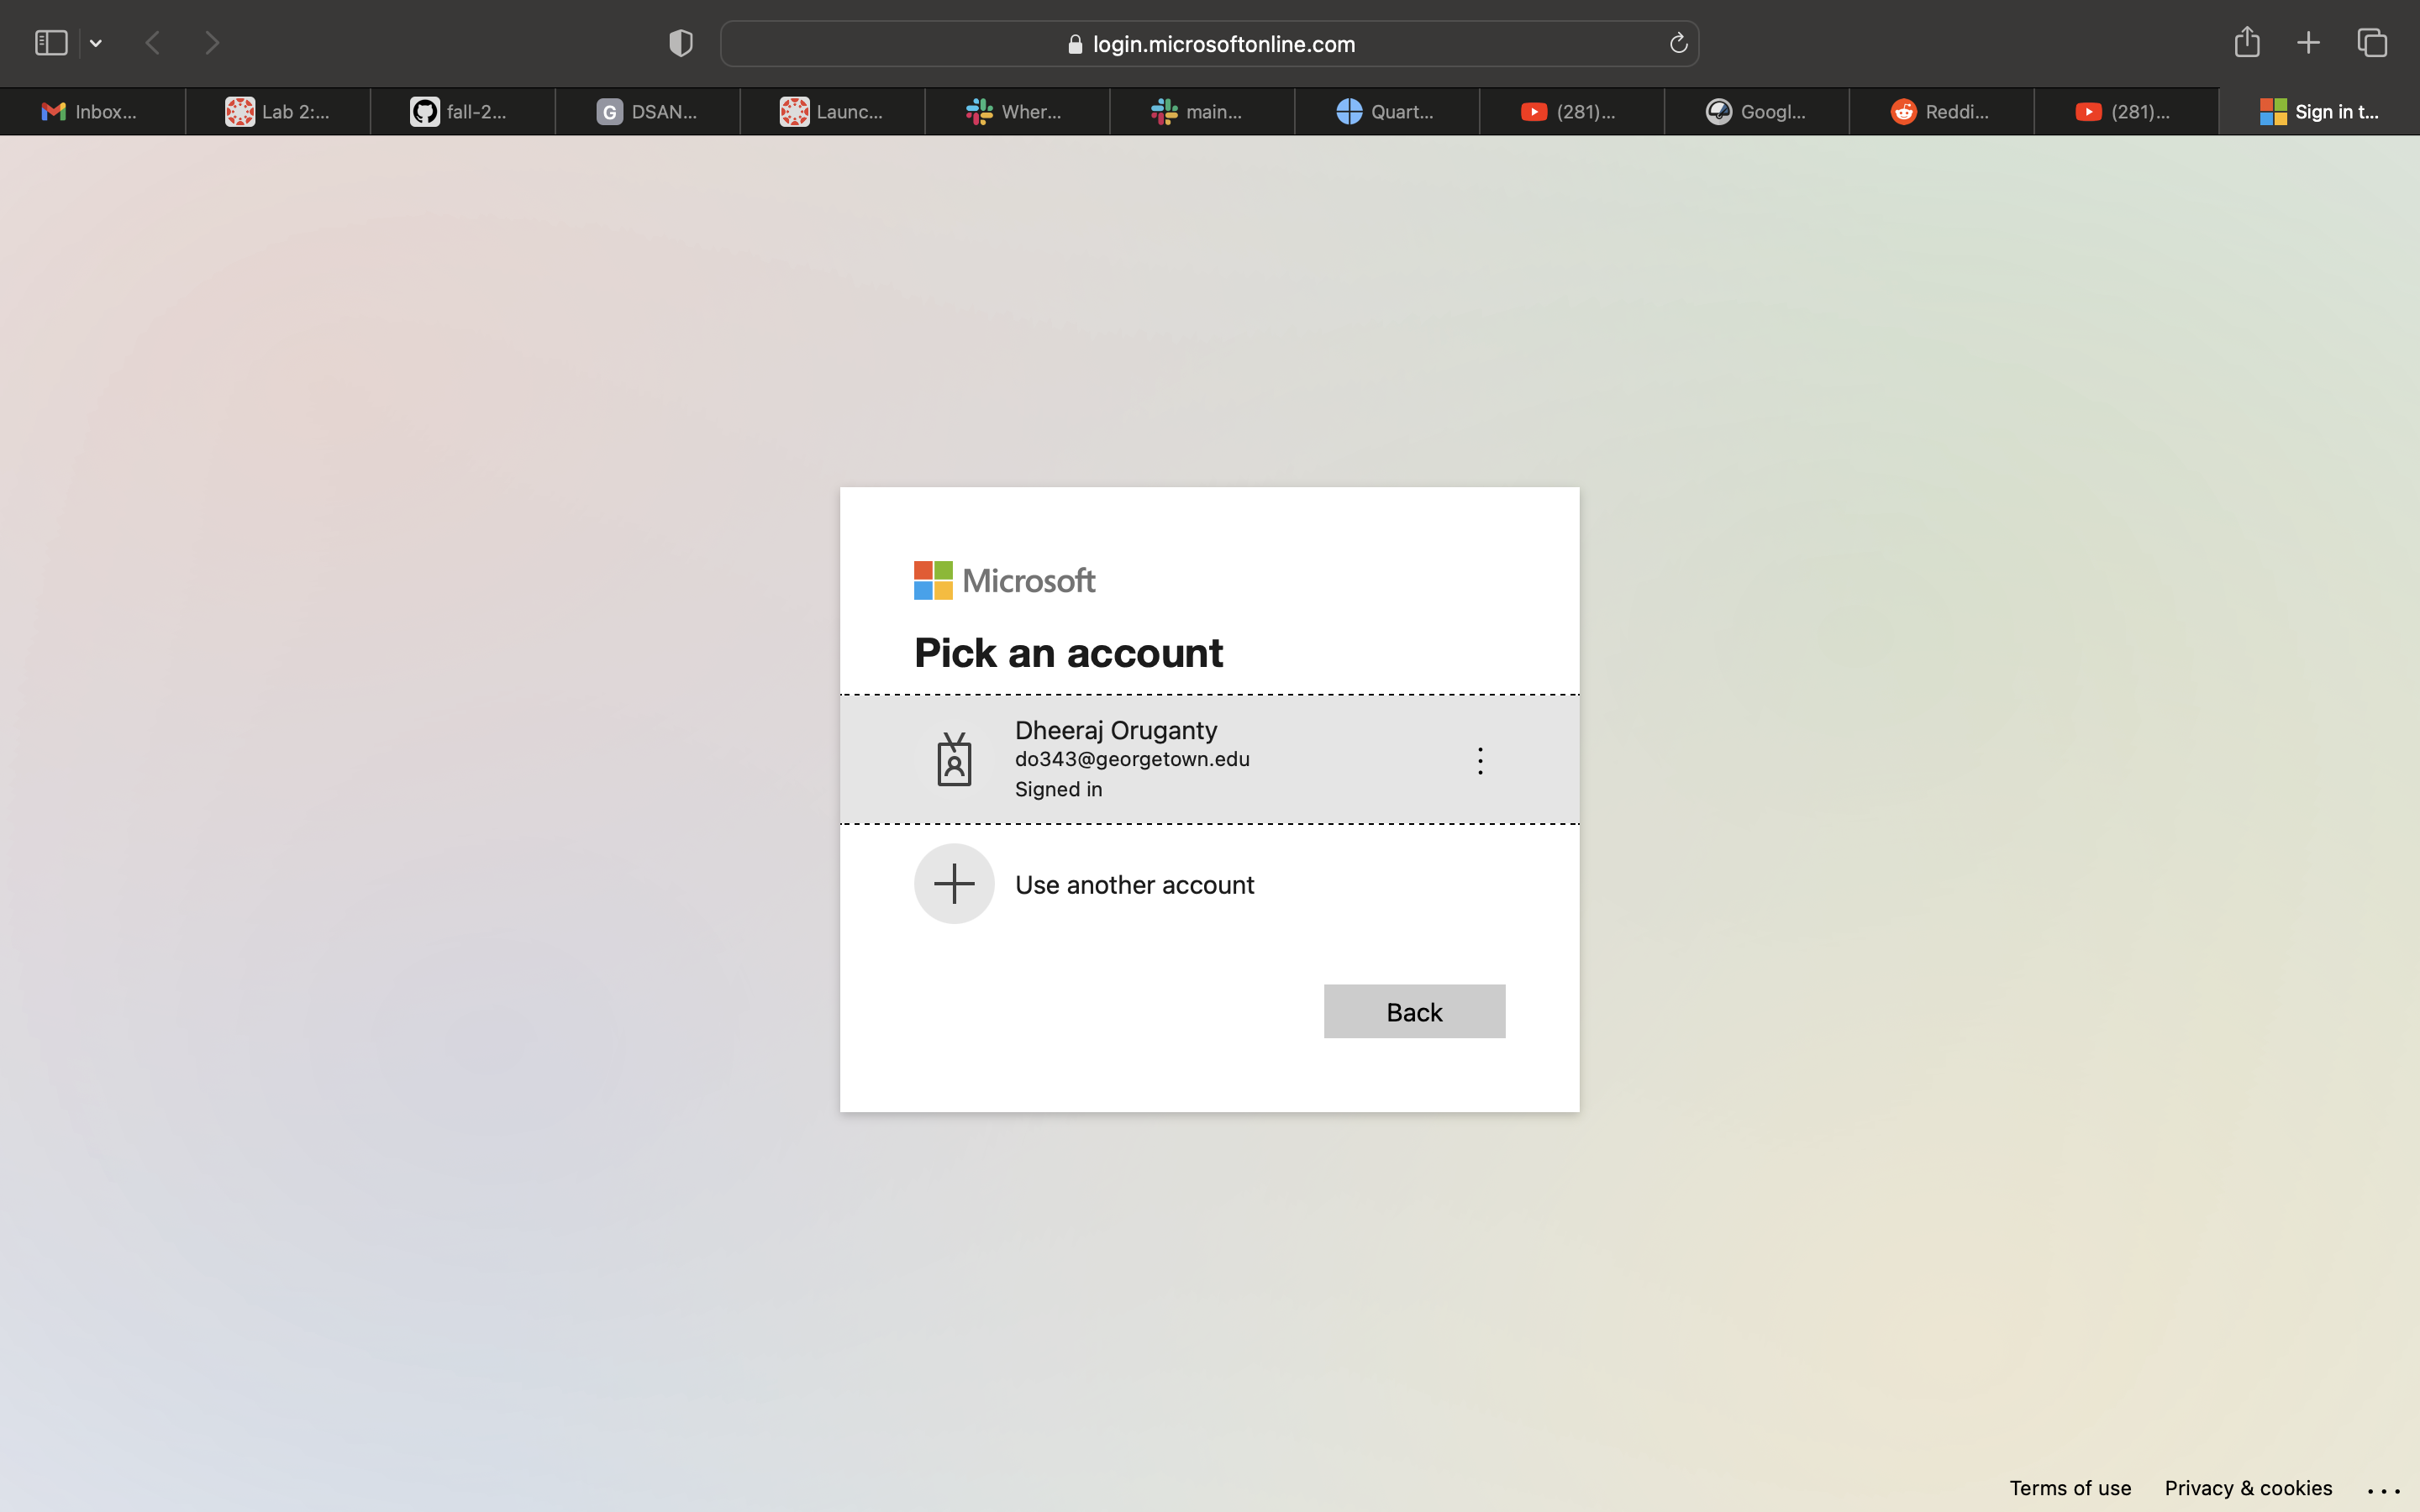Open the tab group dropdown arrow
Viewport: 2420px width, 1512px height.
[96, 43]
